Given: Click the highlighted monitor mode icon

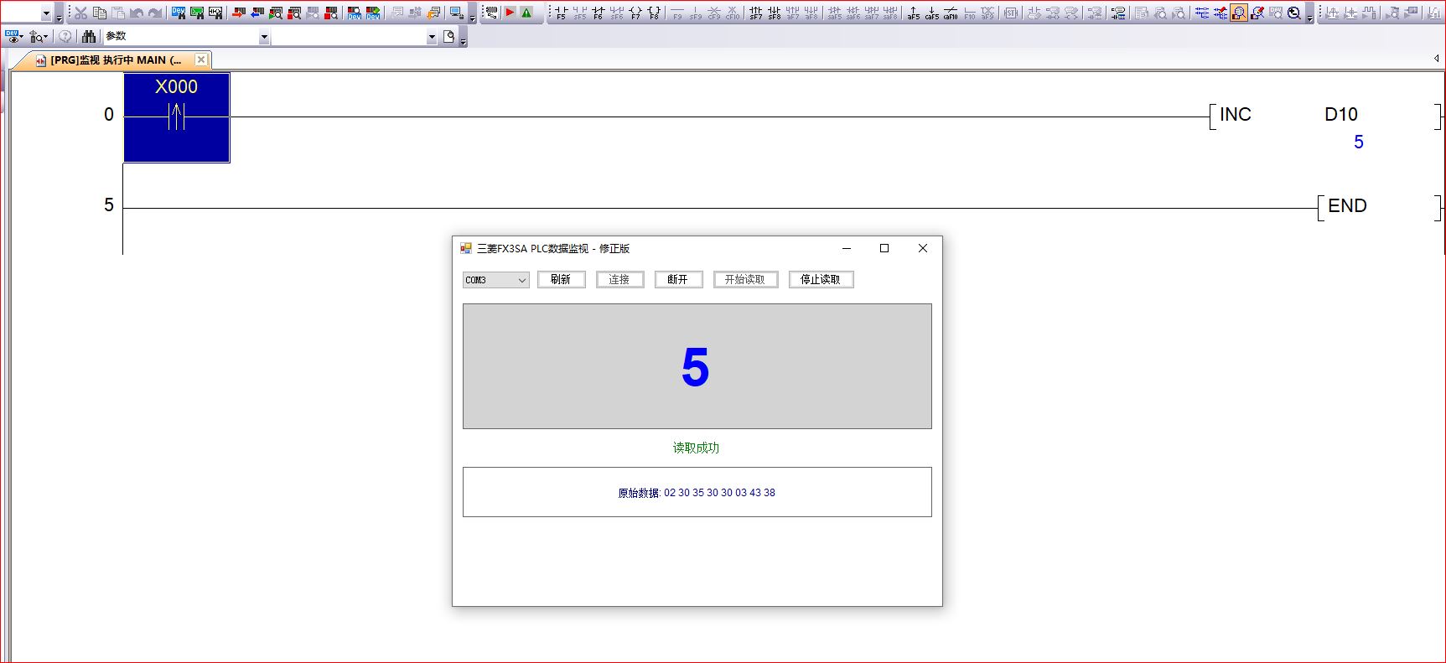Looking at the screenshot, I should (x=1239, y=13).
